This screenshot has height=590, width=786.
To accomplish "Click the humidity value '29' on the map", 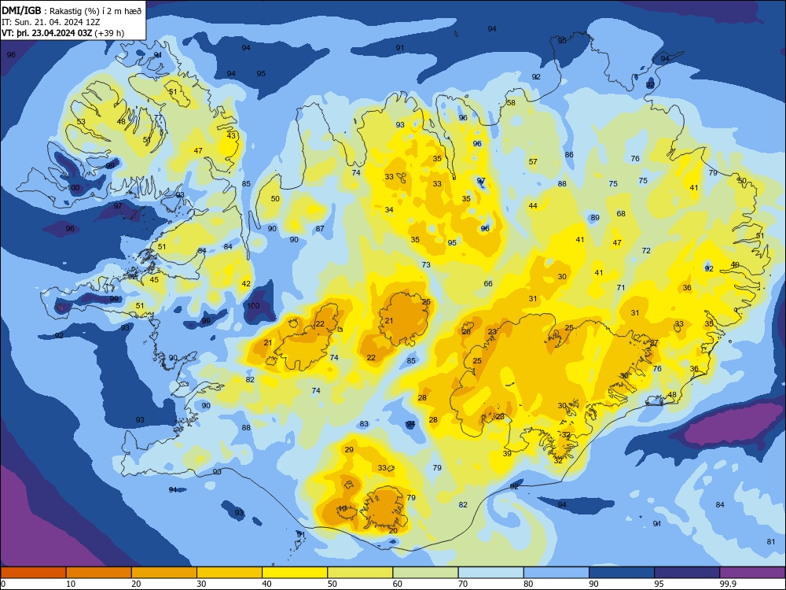I will click(350, 449).
